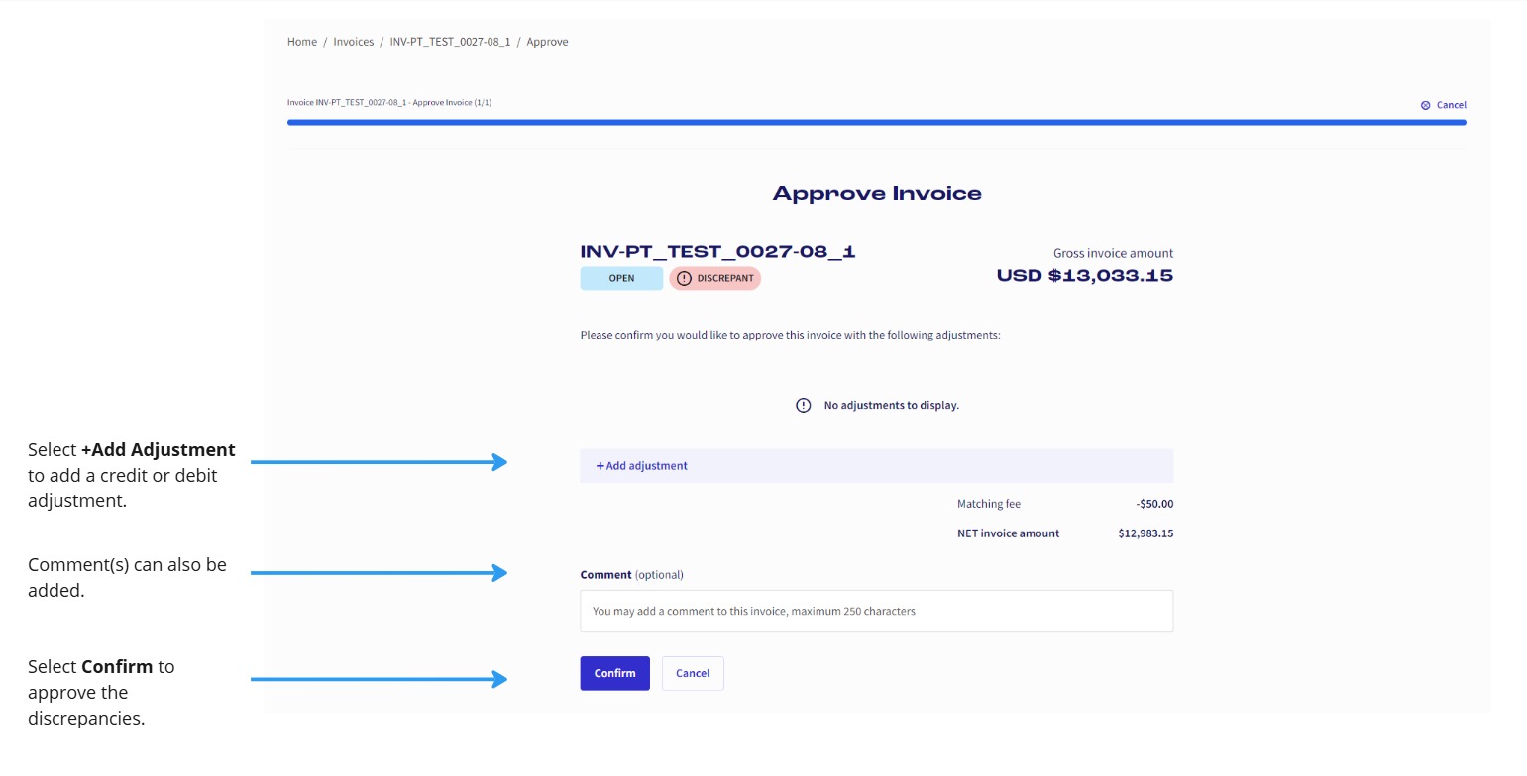Click the plus icon of Add adjustment
Image resolution: width=1527 pixels, height=776 pixels.
point(600,466)
